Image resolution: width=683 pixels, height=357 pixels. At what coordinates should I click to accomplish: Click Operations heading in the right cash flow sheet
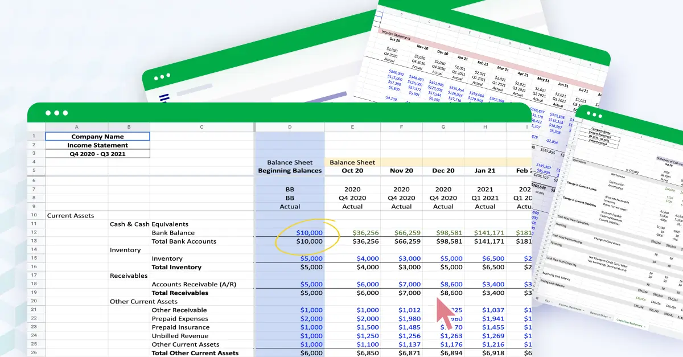coord(579,162)
